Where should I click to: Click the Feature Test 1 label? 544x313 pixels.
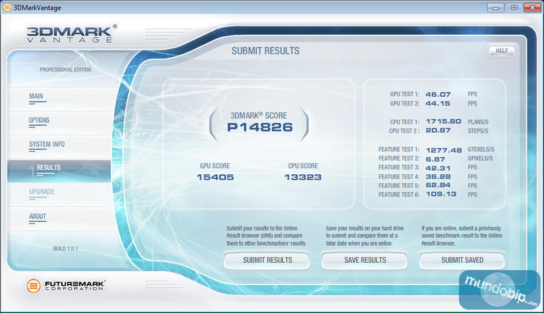[398, 150]
